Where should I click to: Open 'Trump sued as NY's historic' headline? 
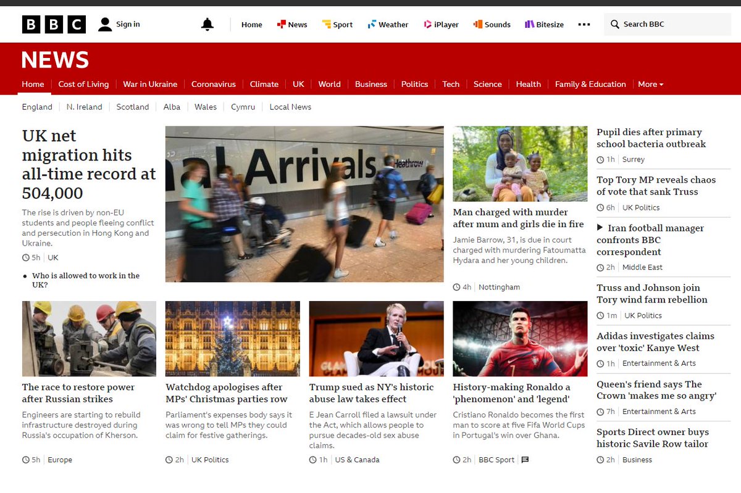coord(372,393)
